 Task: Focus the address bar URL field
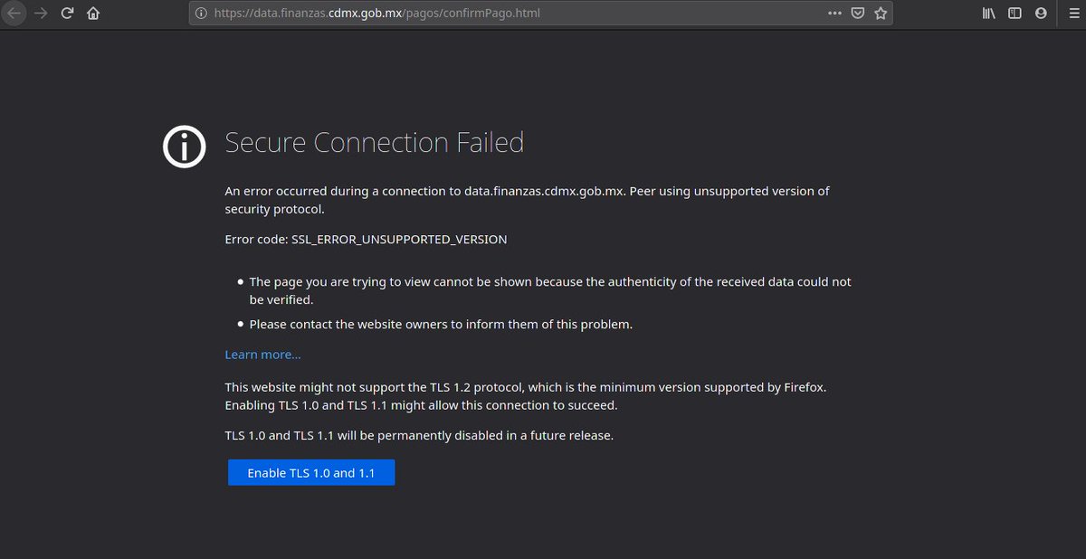516,14
